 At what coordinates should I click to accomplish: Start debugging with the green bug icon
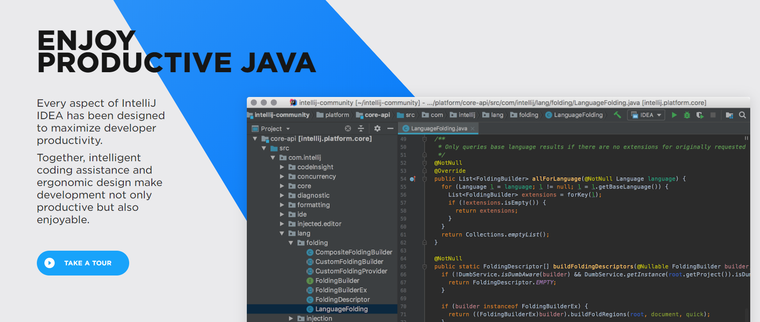click(687, 115)
